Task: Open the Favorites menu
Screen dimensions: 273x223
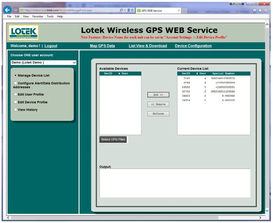Action: [38, 16]
